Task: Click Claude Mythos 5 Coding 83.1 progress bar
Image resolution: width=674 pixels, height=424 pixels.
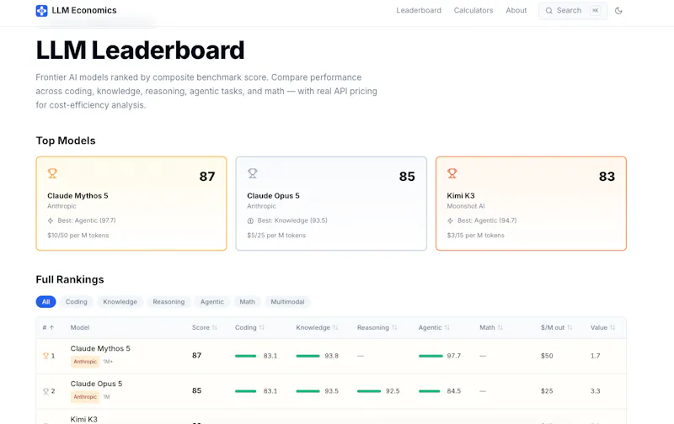Action: pyautogui.click(x=245, y=356)
